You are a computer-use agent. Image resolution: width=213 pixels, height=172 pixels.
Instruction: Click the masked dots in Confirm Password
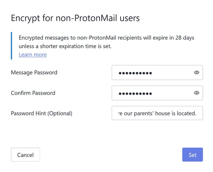[135, 93]
